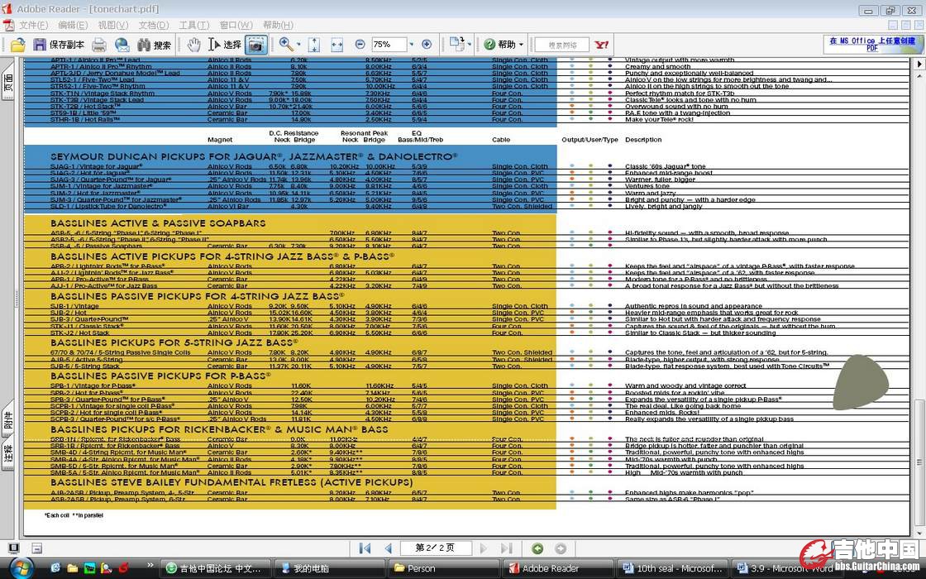Click the "*Each coil **In parallel" footnote
Image resolution: width=926 pixels, height=579 pixels.
tap(74, 515)
